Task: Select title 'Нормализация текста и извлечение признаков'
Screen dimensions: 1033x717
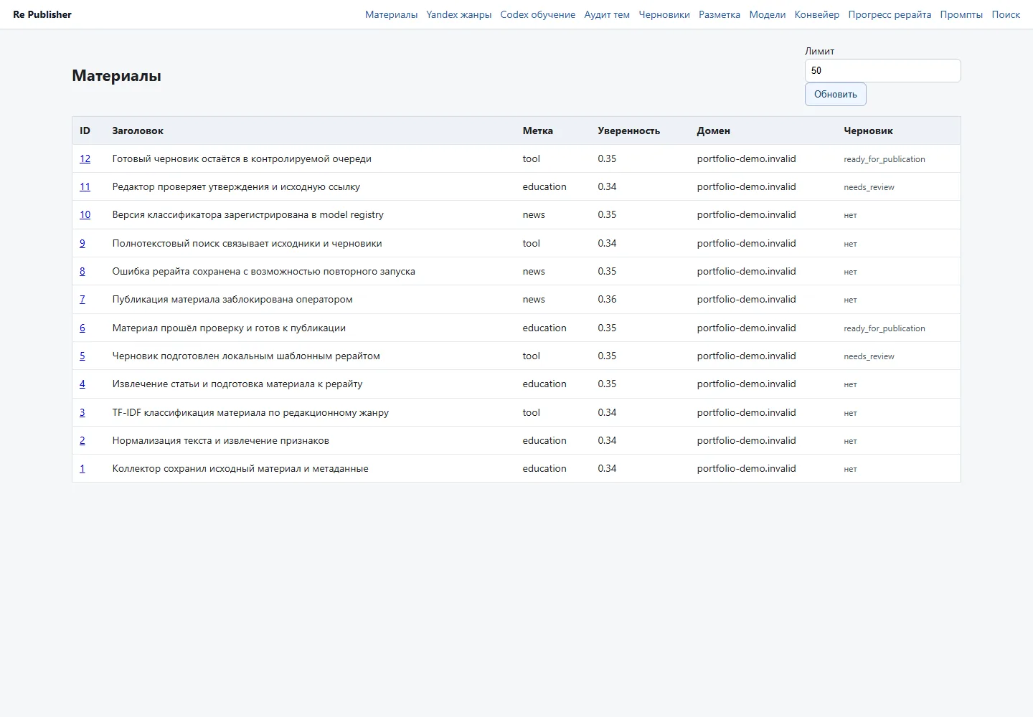Action: 220,440
